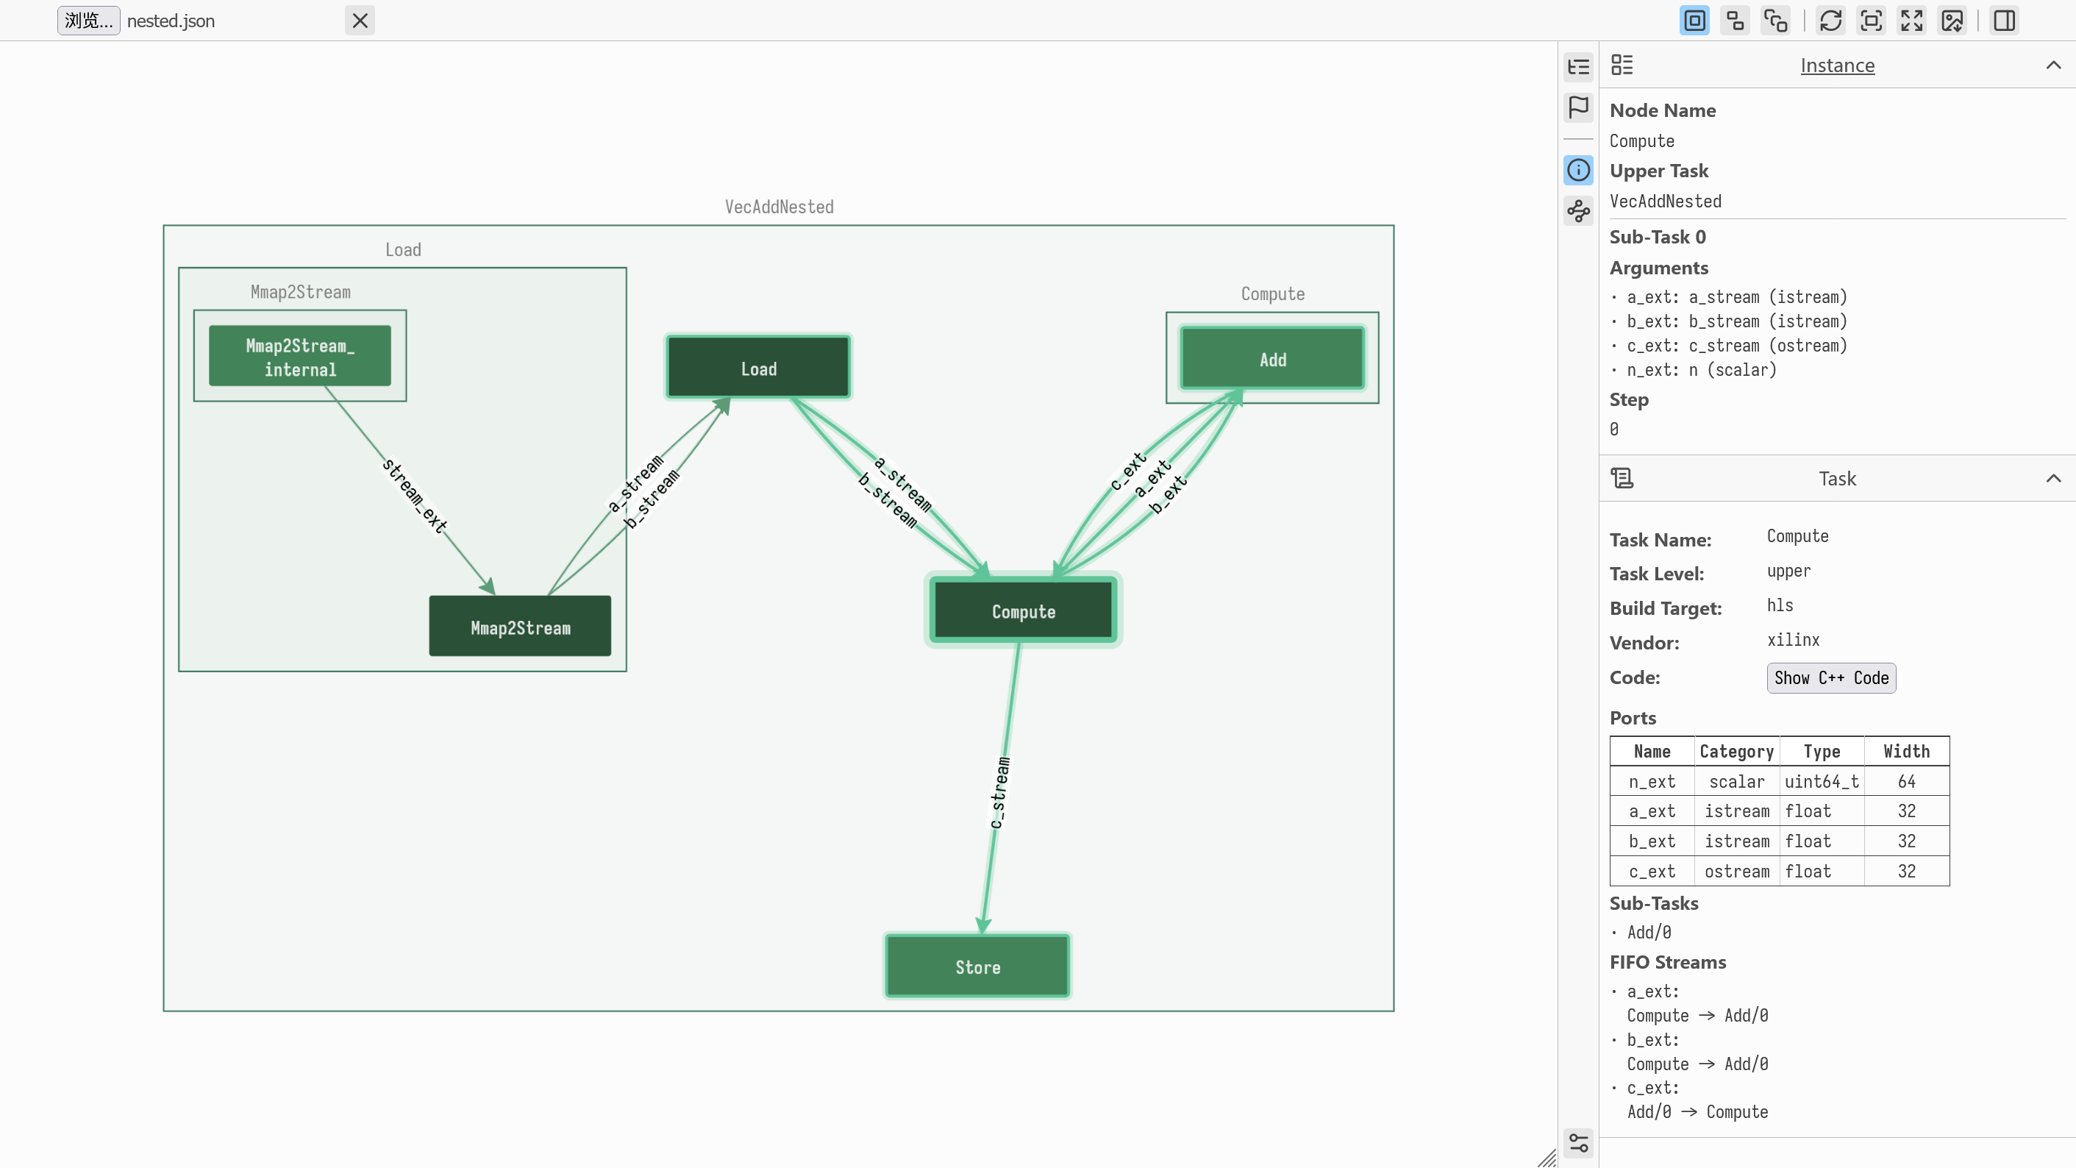Viewport: 2076px width, 1168px height.
Task: Click c_ext row name cell
Action: pyautogui.click(x=1652, y=872)
